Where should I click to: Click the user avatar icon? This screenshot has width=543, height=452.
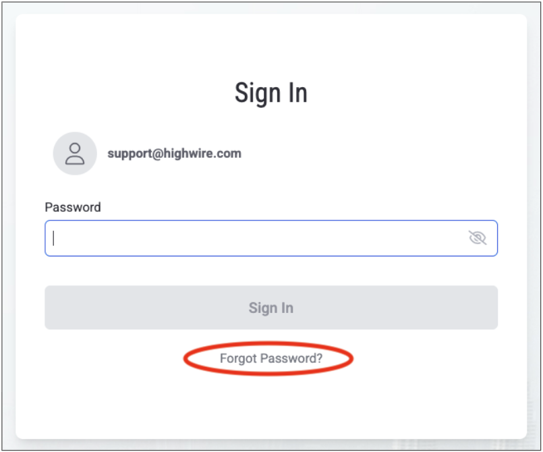click(x=75, y=154)
